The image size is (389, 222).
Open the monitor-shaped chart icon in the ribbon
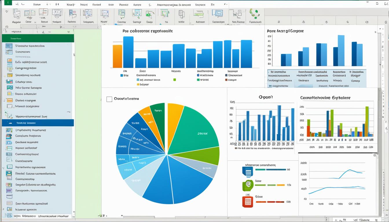(57, 13)
